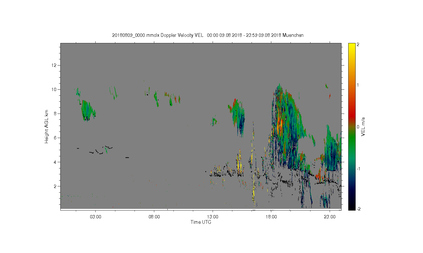Image resolution: width=423 pixels, height=253 pixels.
Task: Click the 'VEL m/s' colorbar label
Action: pos(363,126)
